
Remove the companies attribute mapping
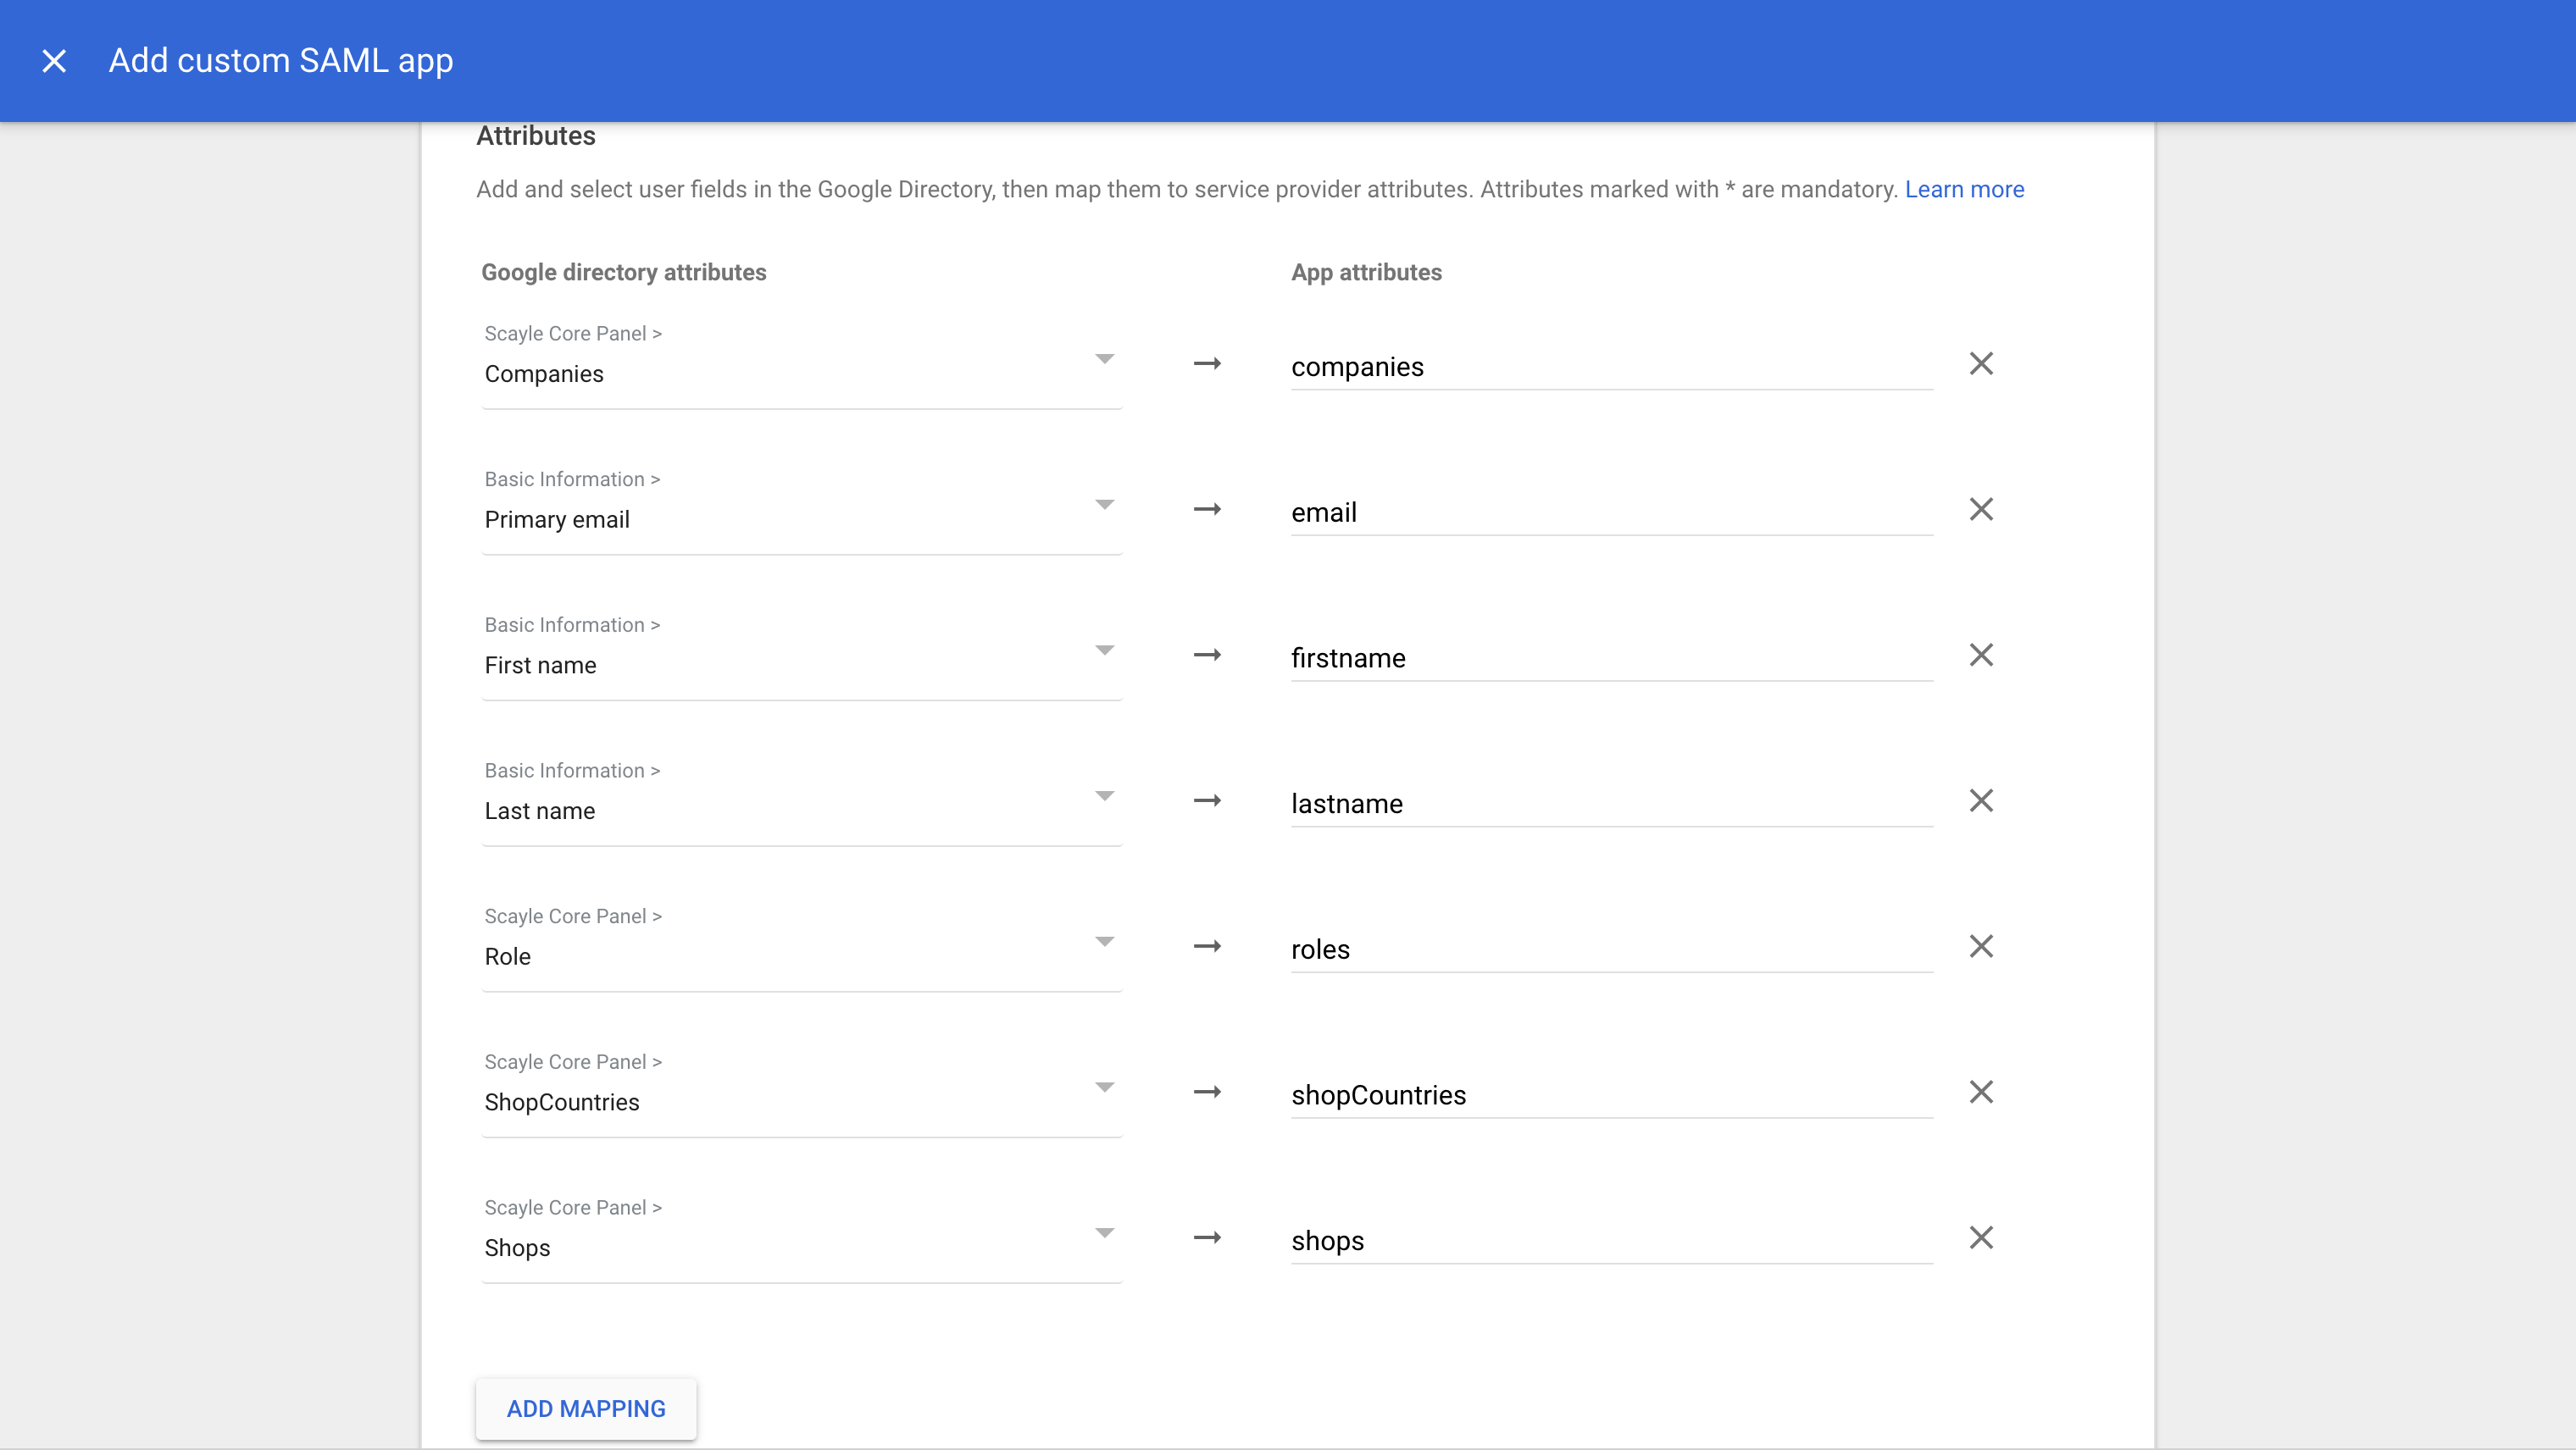[x=1980, y=363]
